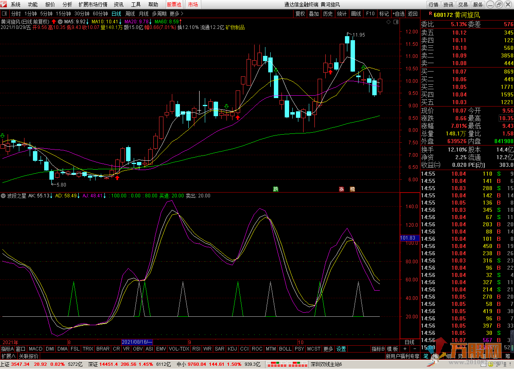This screenshot has height=369, width=514.
Task: Click the red 涨 marker on the chart
Action: (341, 189)
